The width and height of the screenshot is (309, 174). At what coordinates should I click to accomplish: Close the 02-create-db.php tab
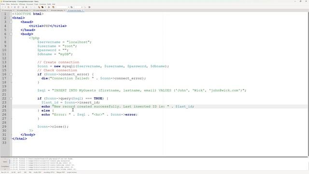click(x=30, y=10)
